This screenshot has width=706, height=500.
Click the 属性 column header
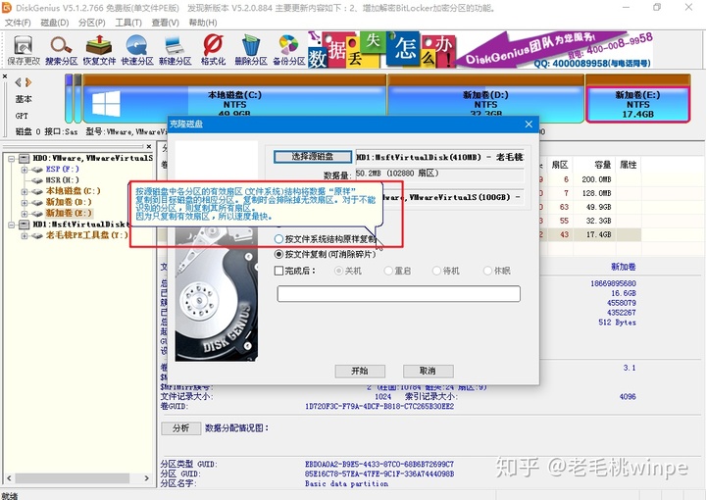pyautogui.click(x=629, y=165)
